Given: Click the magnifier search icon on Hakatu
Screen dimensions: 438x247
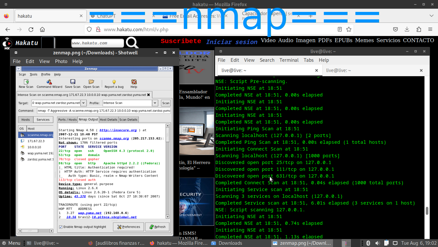Looking at the screenshot, I should tap(132, 43).
